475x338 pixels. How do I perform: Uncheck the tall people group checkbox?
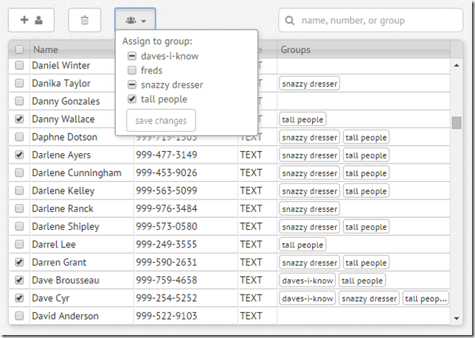[x=132, y=99]
